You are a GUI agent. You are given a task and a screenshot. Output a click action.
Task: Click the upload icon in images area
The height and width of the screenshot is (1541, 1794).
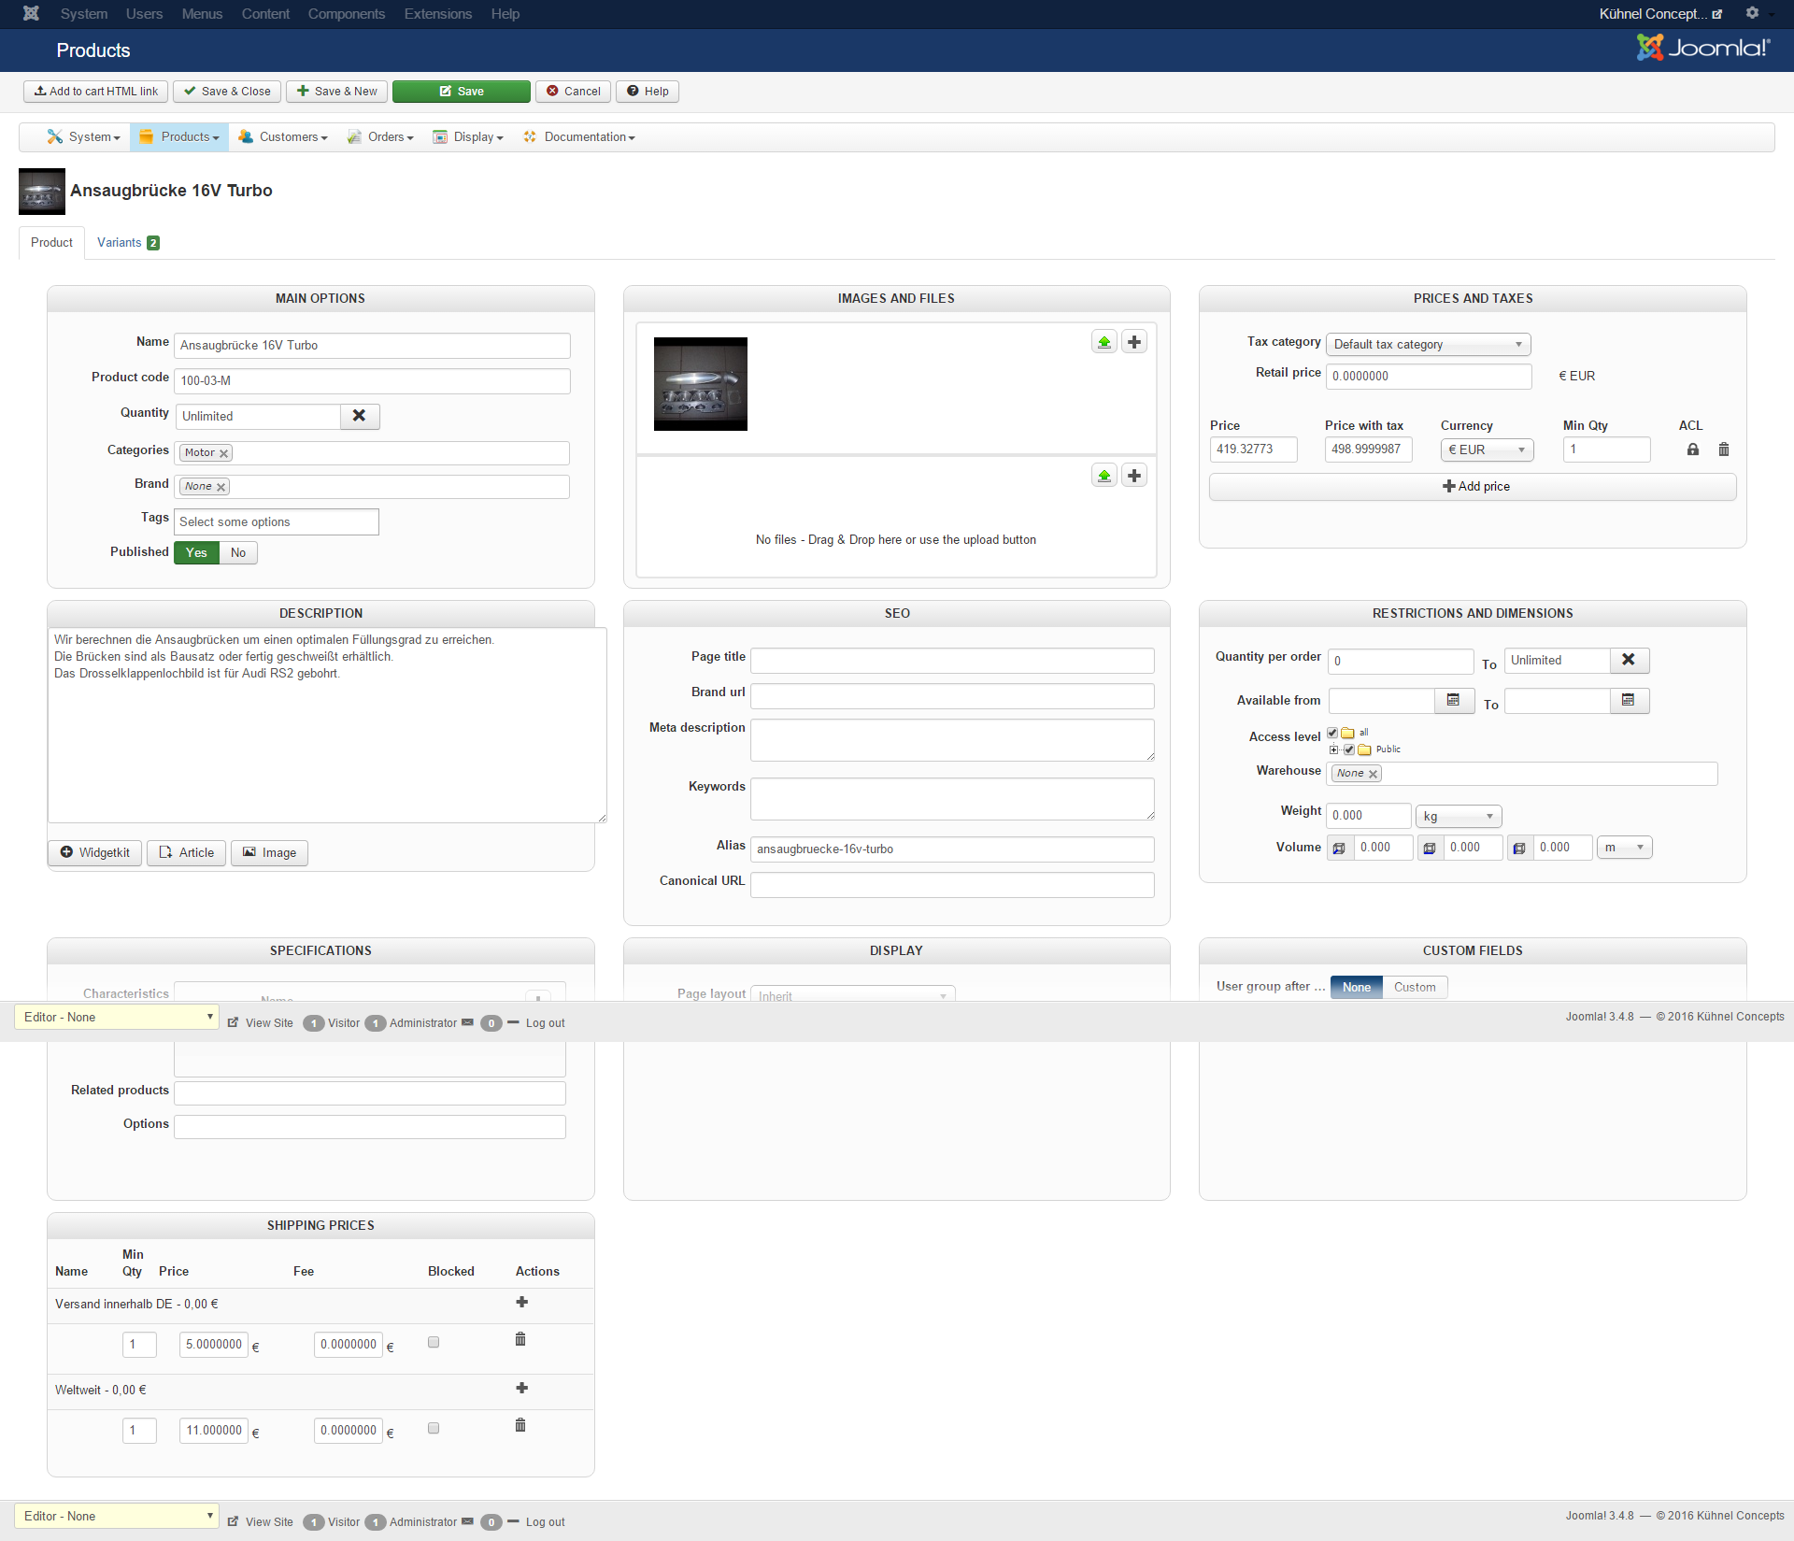coord(1103,342)
